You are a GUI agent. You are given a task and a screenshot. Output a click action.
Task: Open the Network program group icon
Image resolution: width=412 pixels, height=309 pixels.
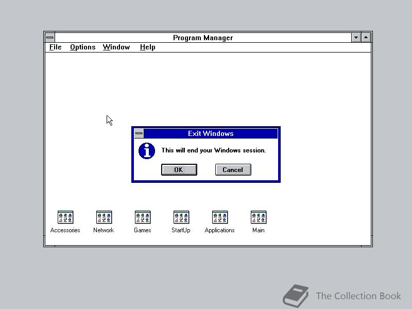click(x=104, y=217)
